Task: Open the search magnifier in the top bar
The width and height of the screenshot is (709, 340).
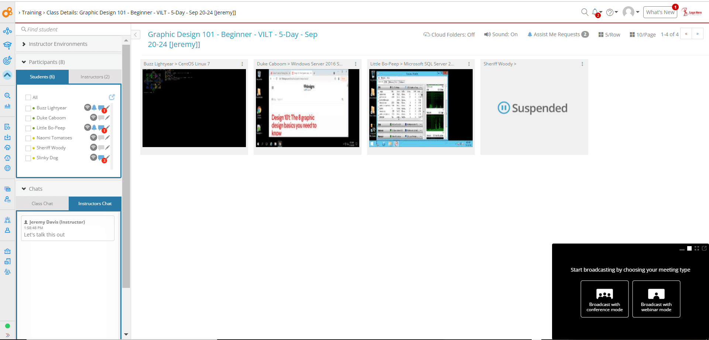Action: point(585,12)
